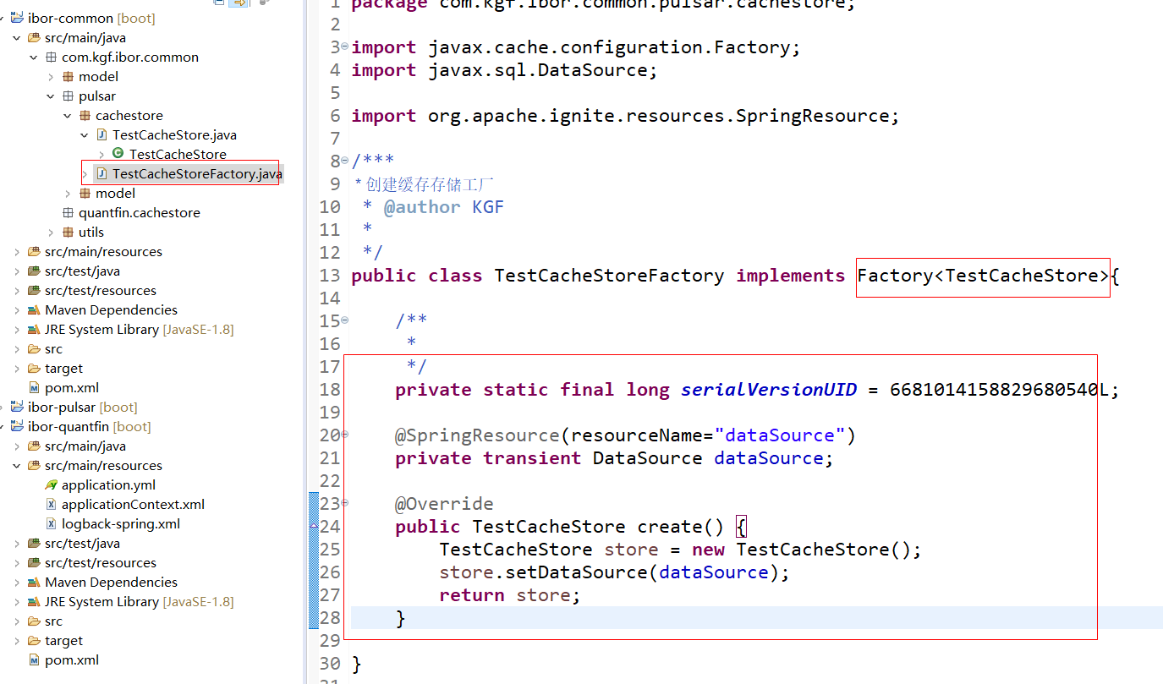Click the logback-spring.xml XML icon

point(51,523)
